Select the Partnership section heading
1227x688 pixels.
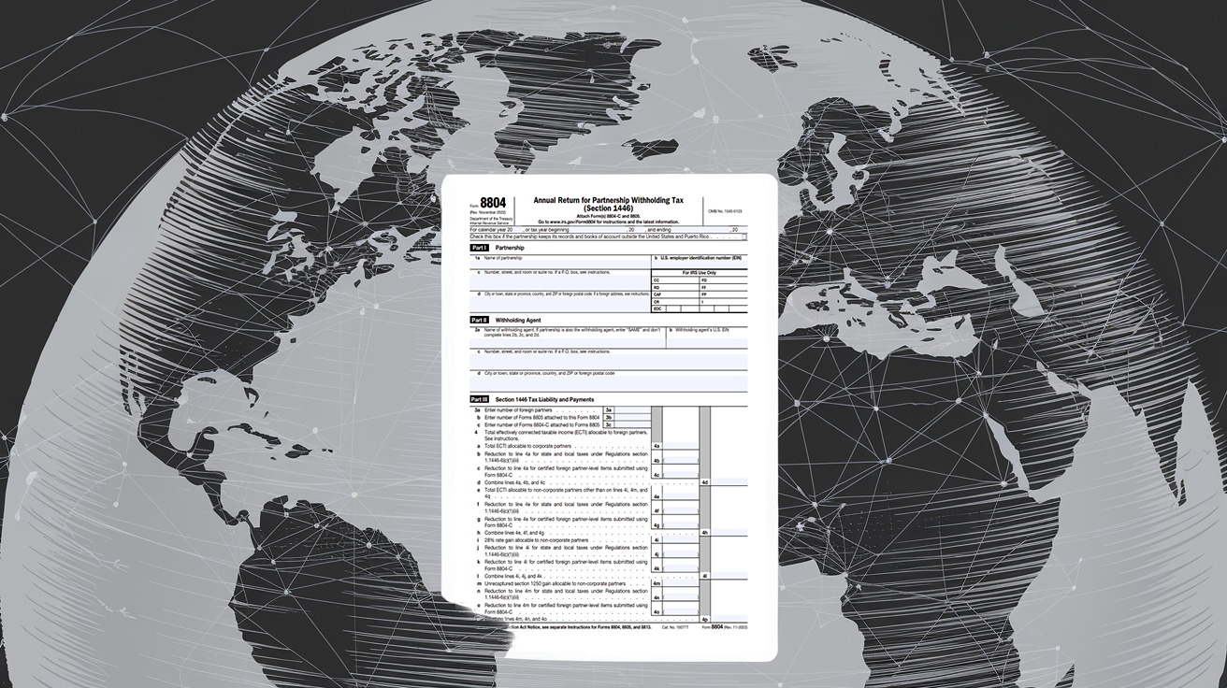(x=509, y=247)
